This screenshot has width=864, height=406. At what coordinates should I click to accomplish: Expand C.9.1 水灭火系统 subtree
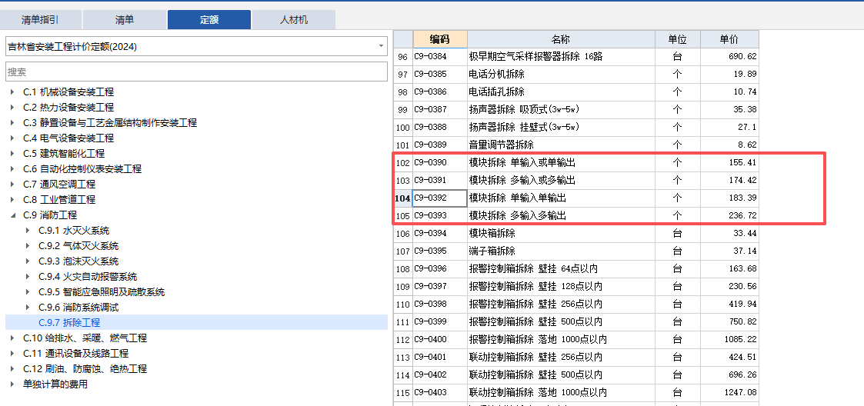point(28,231)
